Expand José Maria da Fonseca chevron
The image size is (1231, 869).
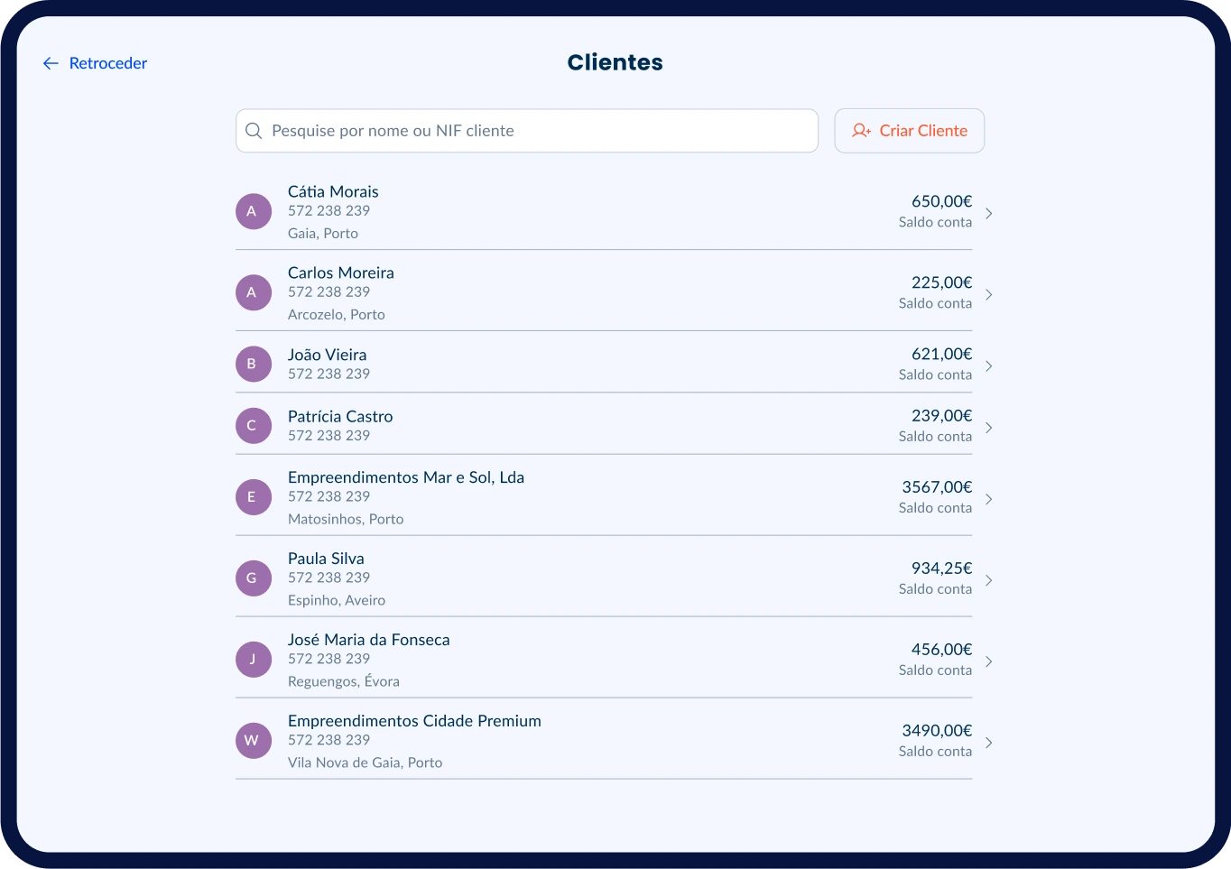(989, 661)
